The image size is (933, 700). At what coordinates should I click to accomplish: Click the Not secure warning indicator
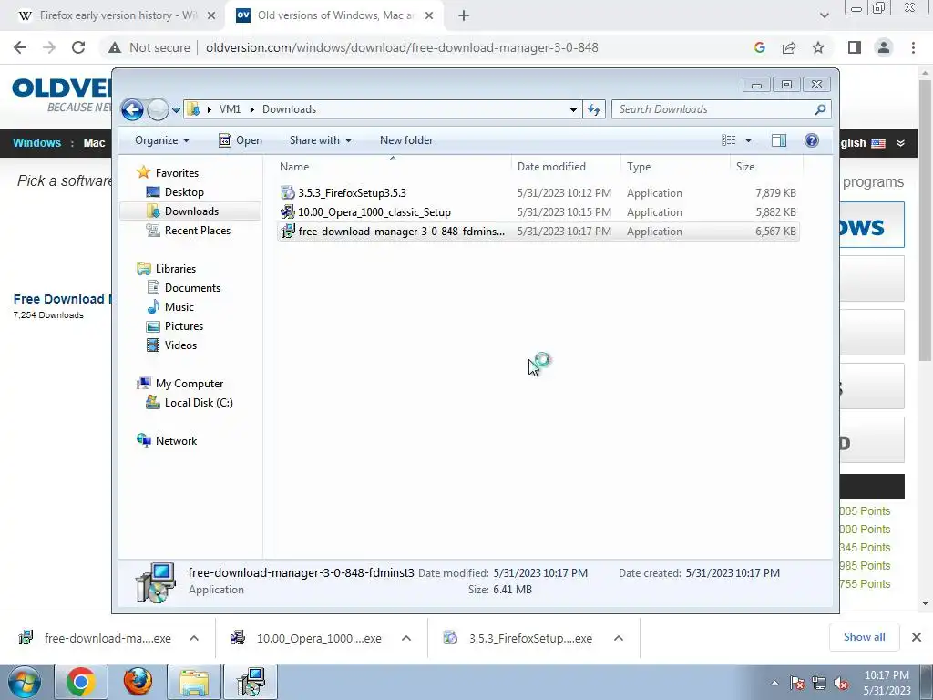pyautogui.click(x=149, y=47)
